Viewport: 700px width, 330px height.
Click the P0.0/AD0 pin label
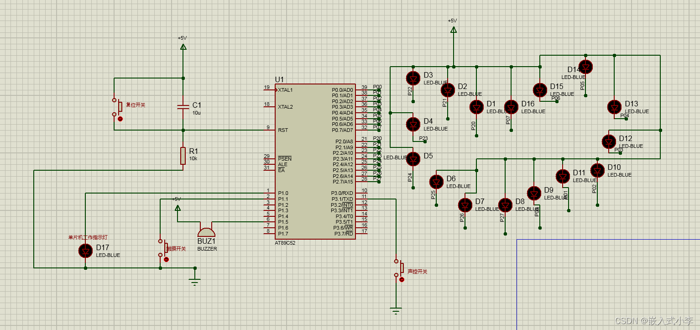coord(342,90)
